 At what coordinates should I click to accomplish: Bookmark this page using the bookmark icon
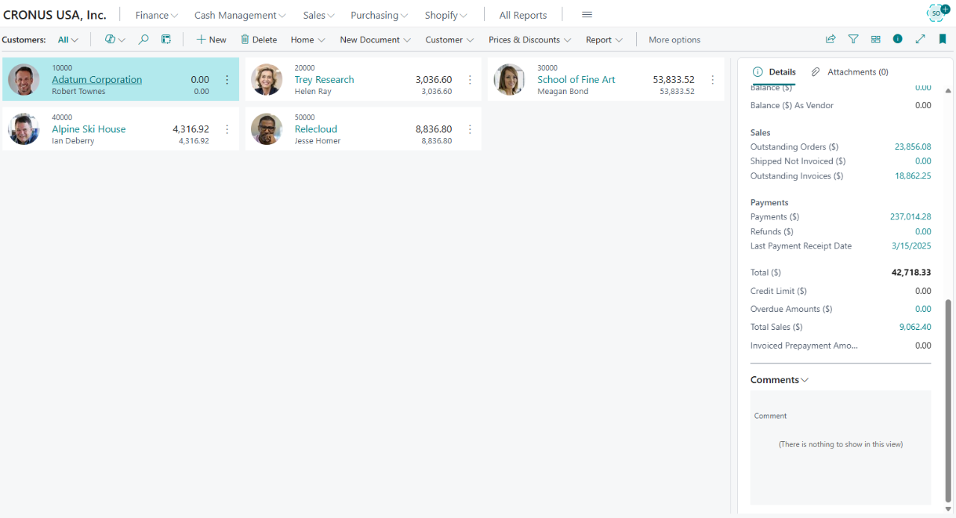(943, 39)
